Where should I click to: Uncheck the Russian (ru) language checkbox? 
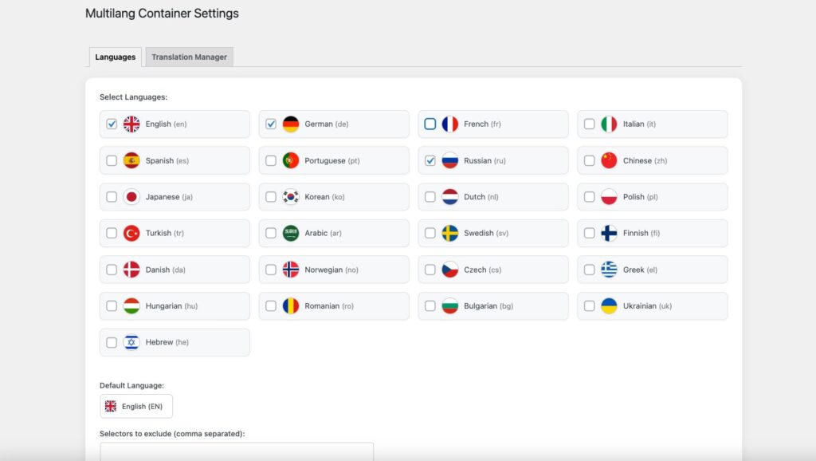point(430,161)
